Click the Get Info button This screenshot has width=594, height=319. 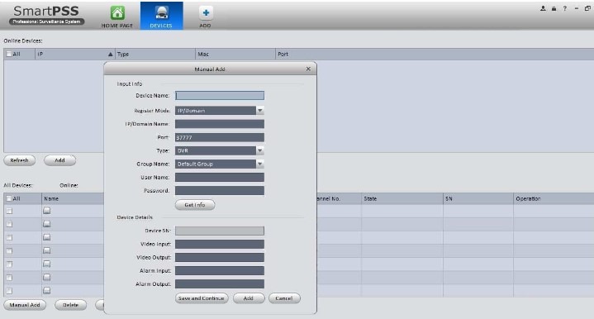[x=195, y=205]
